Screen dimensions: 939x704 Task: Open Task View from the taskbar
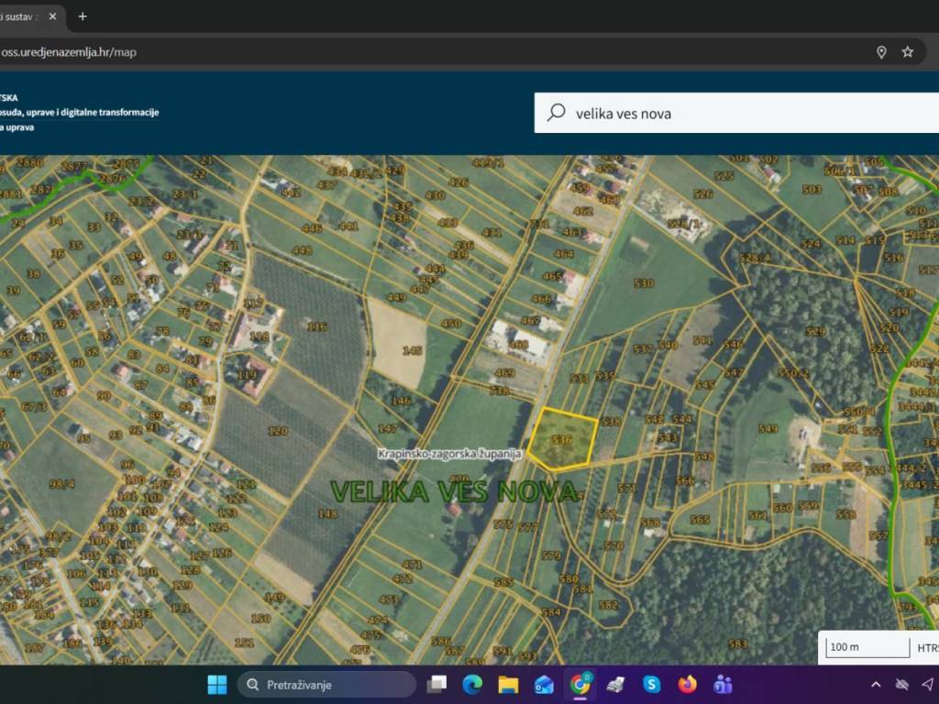(x=437, y=685)
